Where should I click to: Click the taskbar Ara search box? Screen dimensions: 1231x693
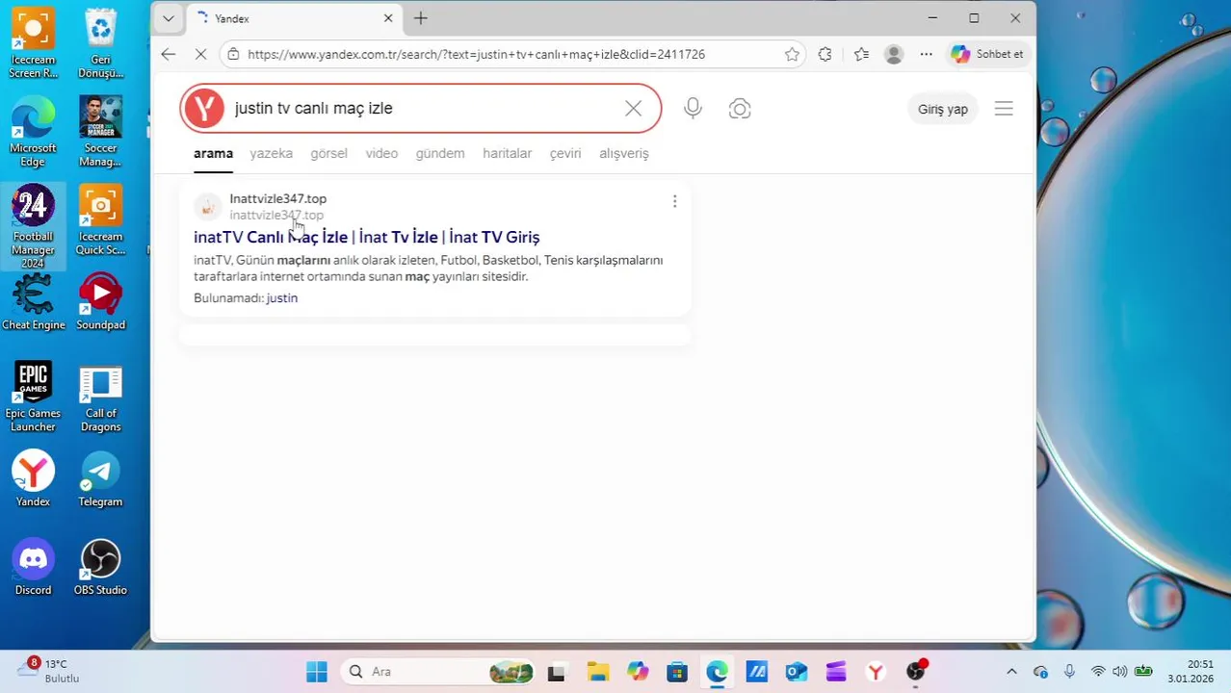(x=438, y=672)
